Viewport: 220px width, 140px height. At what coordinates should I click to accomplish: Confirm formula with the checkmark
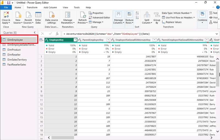[x=50, y=34]
